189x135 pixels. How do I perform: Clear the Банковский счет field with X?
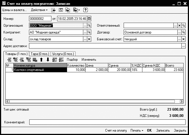(x=183, y=39)
